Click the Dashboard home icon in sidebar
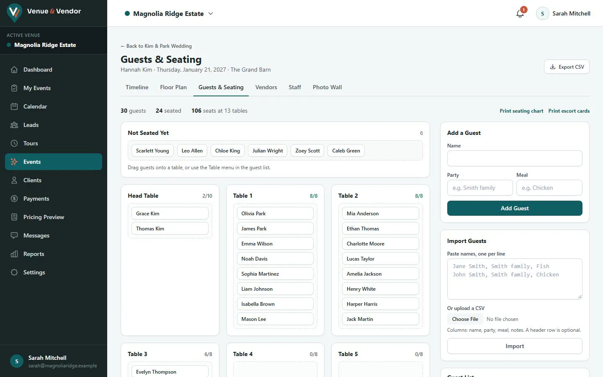The image size is (603, 377). 14,70
